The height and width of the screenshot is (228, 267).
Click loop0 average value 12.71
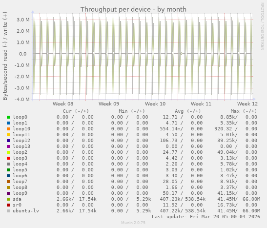coord(170,117)
